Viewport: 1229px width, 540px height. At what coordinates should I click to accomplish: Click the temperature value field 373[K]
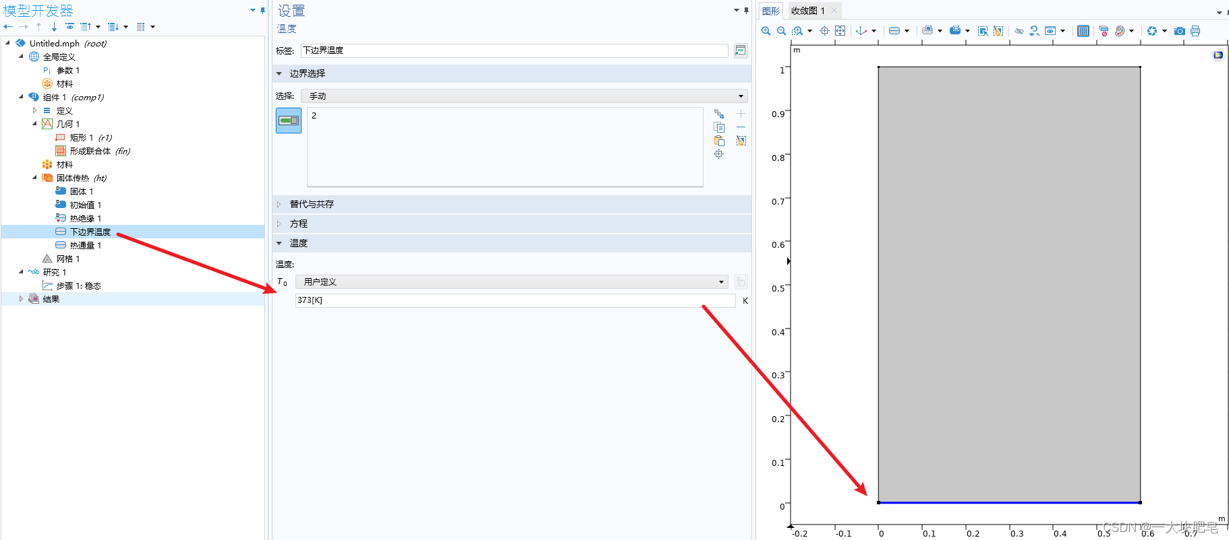515,300
